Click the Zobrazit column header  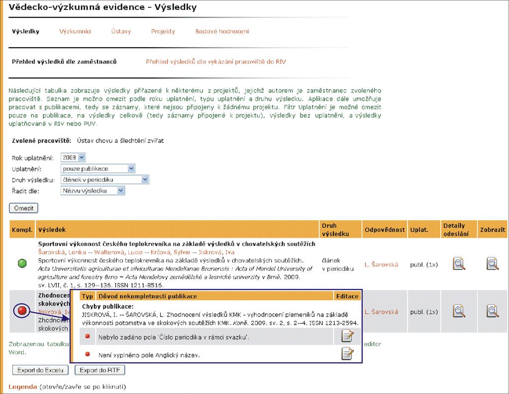coord(493,229)
